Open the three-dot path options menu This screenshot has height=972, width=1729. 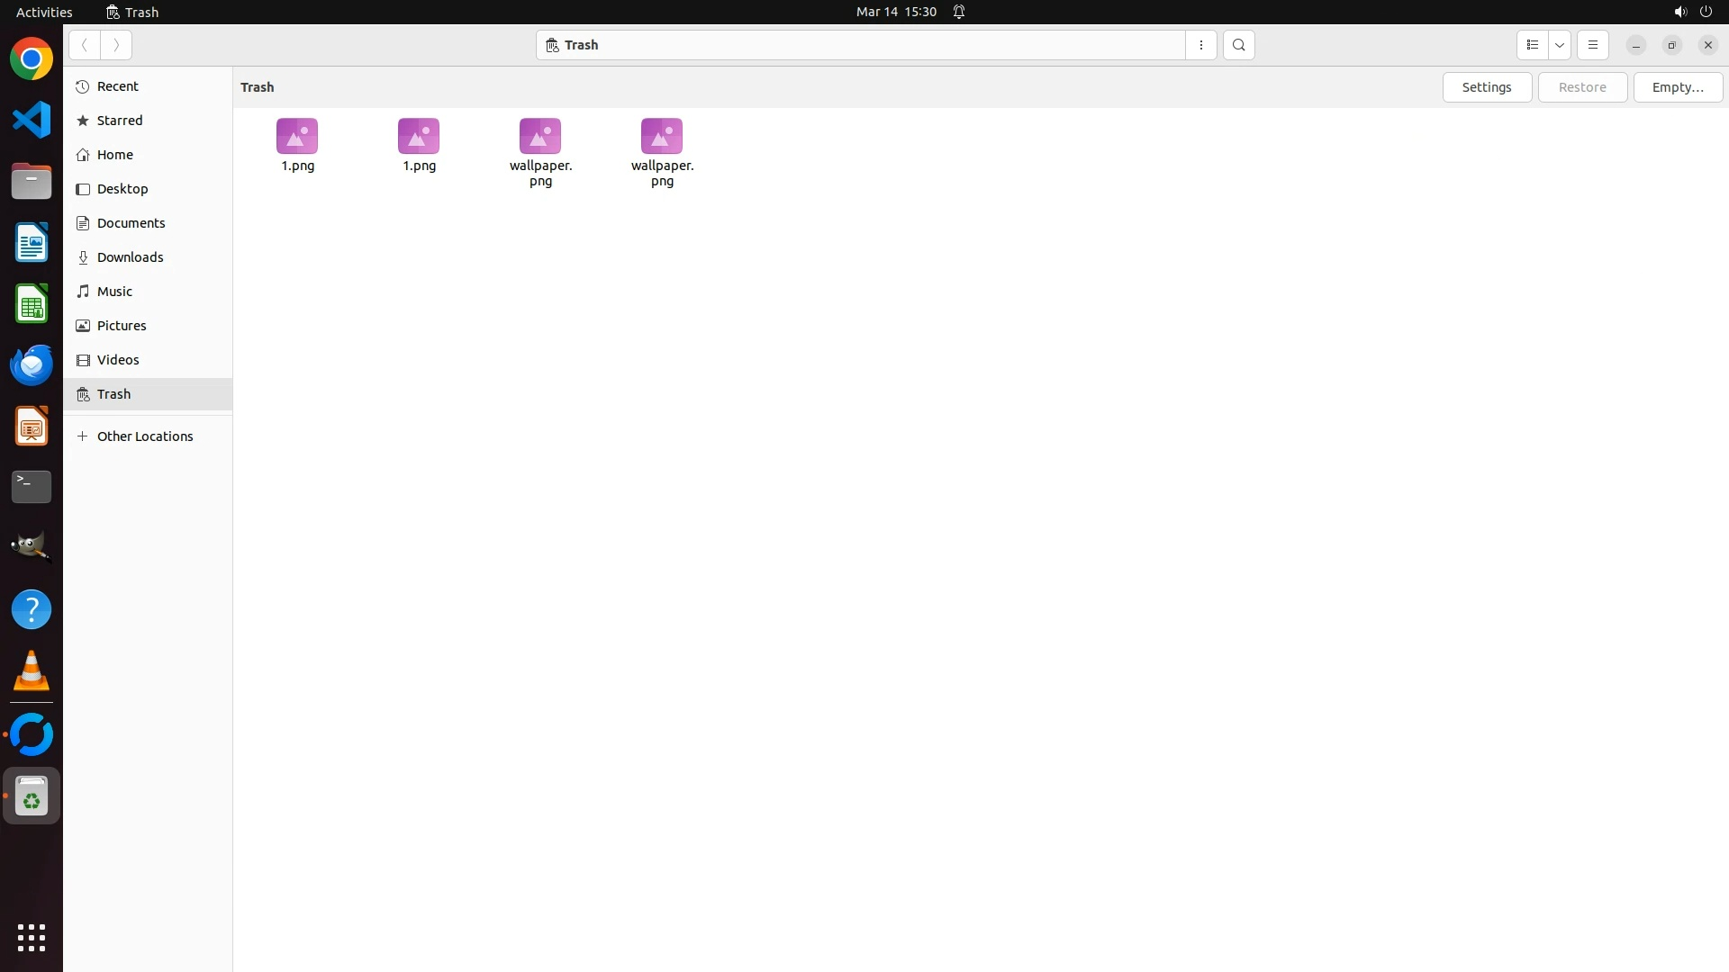pos(1200,45)
